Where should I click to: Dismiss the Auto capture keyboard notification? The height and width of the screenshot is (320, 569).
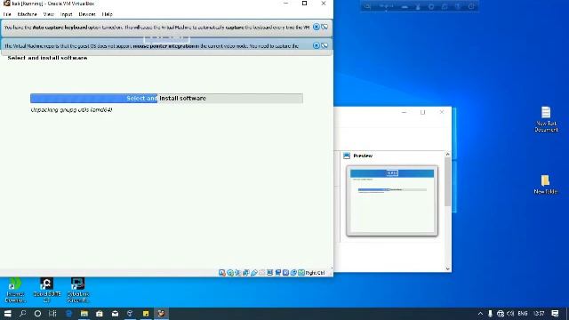(317, 27)
